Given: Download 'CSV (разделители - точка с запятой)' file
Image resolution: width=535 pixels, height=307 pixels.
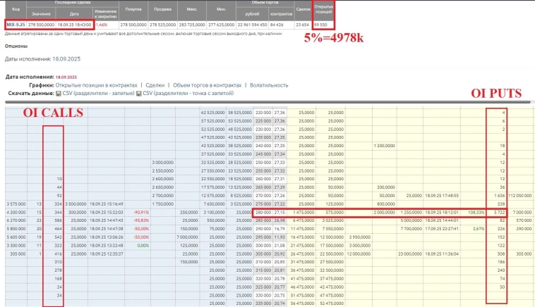Looking at the screenshot, I should point(188,93).
